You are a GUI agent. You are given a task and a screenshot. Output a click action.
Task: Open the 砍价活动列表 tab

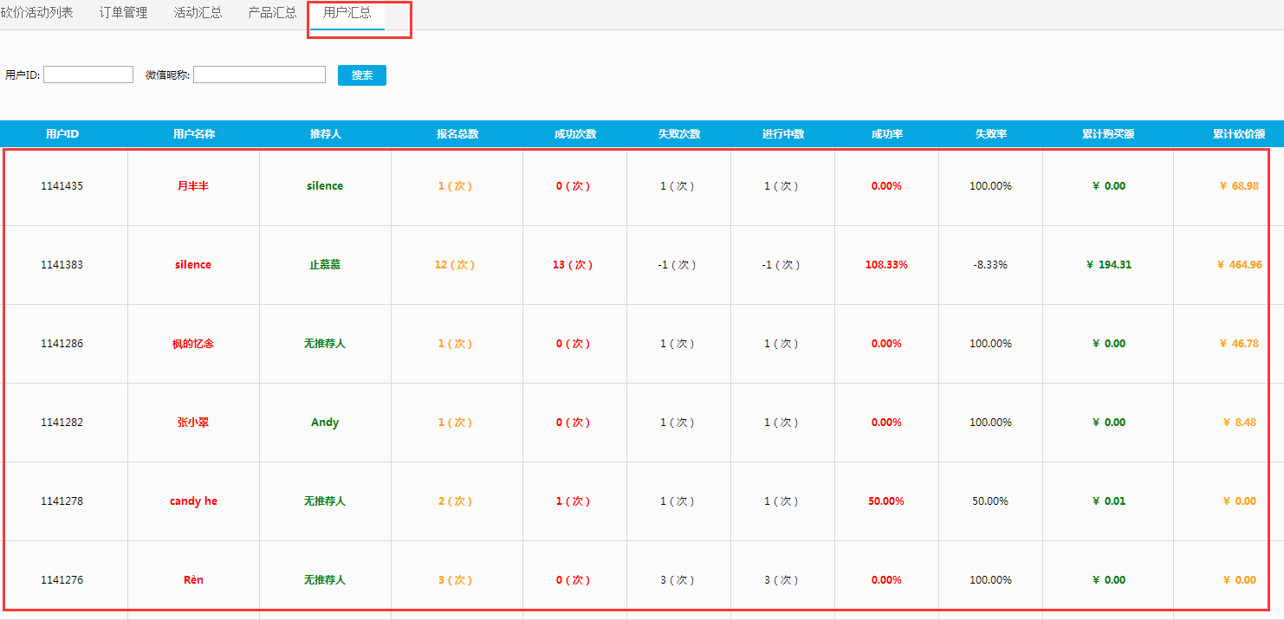click(36, 13)
